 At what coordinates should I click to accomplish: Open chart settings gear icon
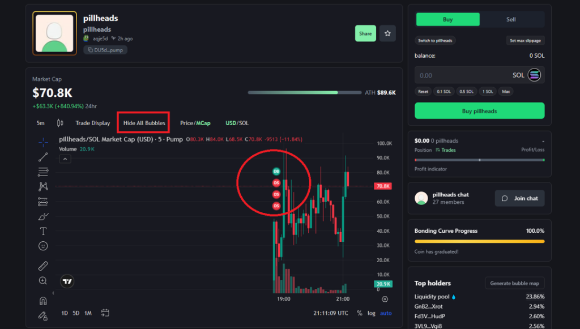pos(385,299)
